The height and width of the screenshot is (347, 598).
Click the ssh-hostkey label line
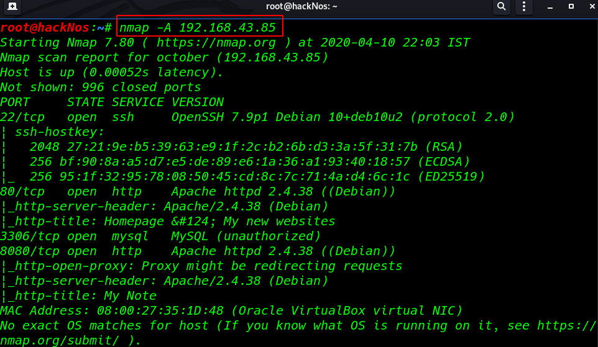(x=52, y=132)
